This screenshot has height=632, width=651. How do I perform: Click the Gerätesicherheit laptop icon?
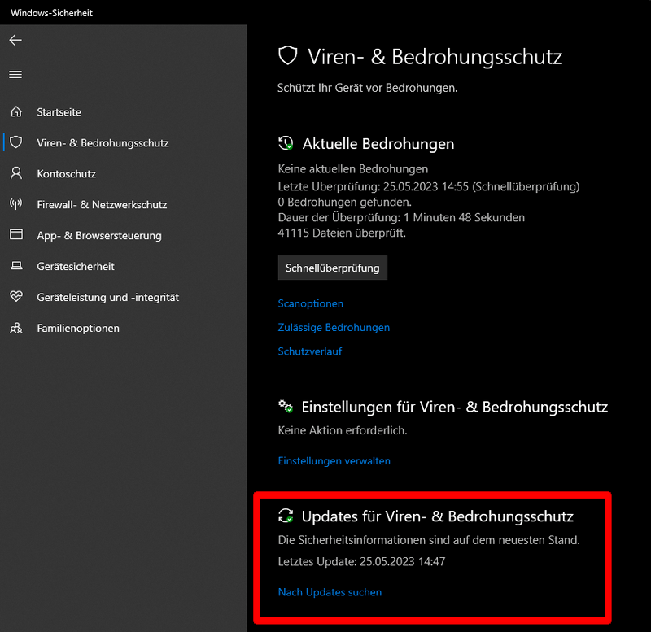16,266
